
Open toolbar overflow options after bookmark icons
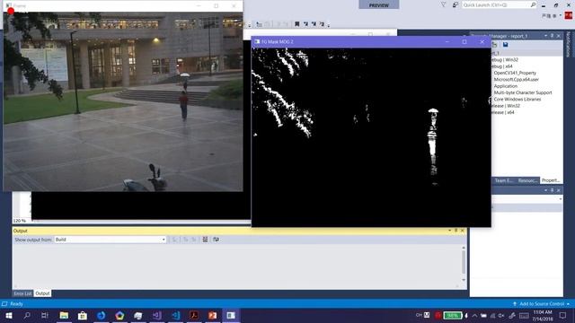tap(329, 25)
